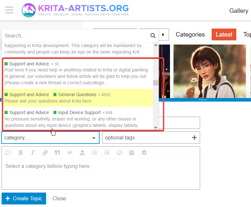The height and width of the screenshot is (207, 251).
Task: Open the optional tags selector
Action: coord(151,138)
